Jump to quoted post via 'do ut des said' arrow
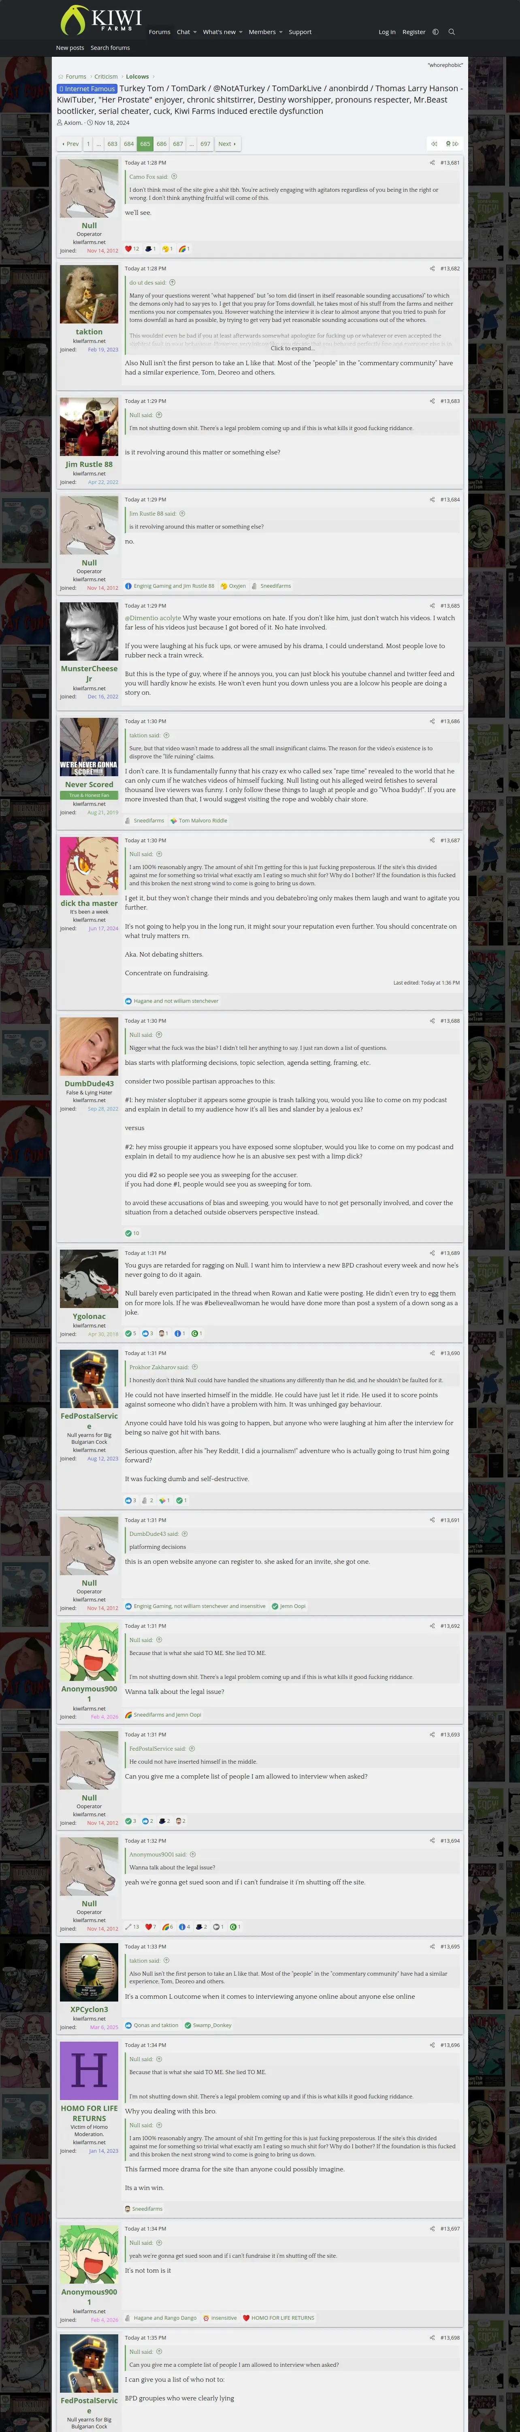520x2432 pixels. pos(172,282)
